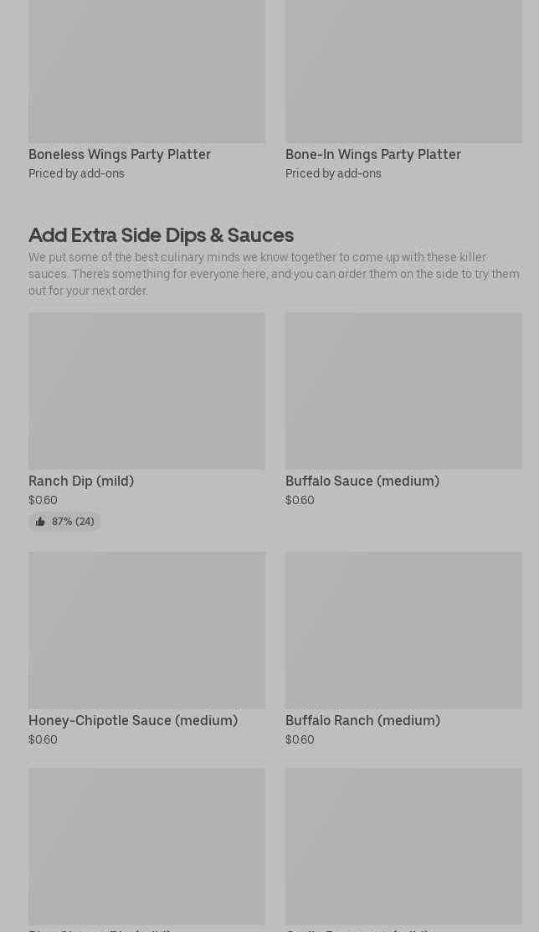Viewport: 539px width, 932px height.
Task: Tap the Buffalo Ranch (medium) image
Action: click(x=403, y=630)
